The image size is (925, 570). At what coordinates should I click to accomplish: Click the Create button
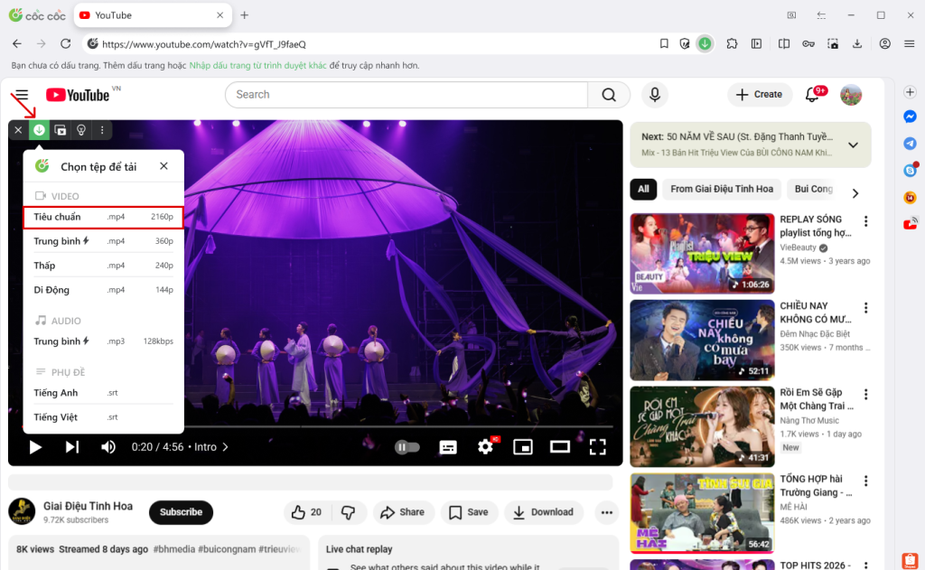coord(760,95)
